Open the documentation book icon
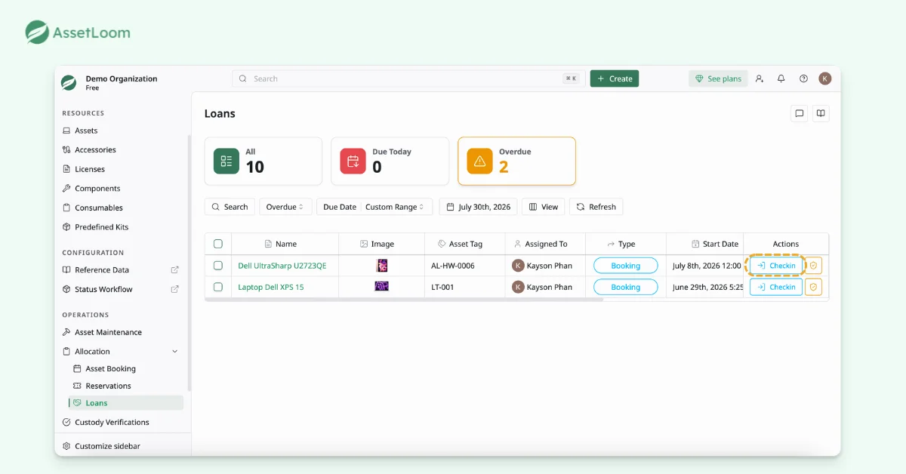Viewport: 906px width, 474px height. coord(821,114)
